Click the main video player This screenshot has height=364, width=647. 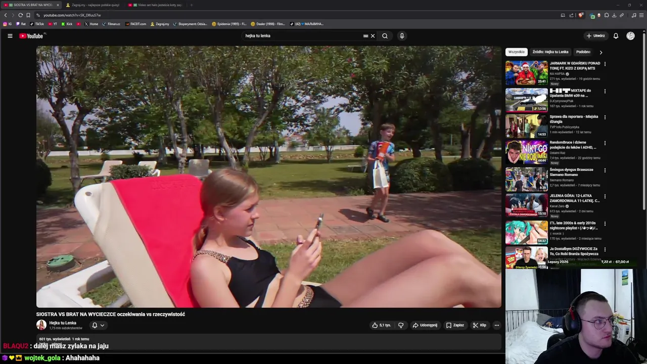[x=269, y=176]
